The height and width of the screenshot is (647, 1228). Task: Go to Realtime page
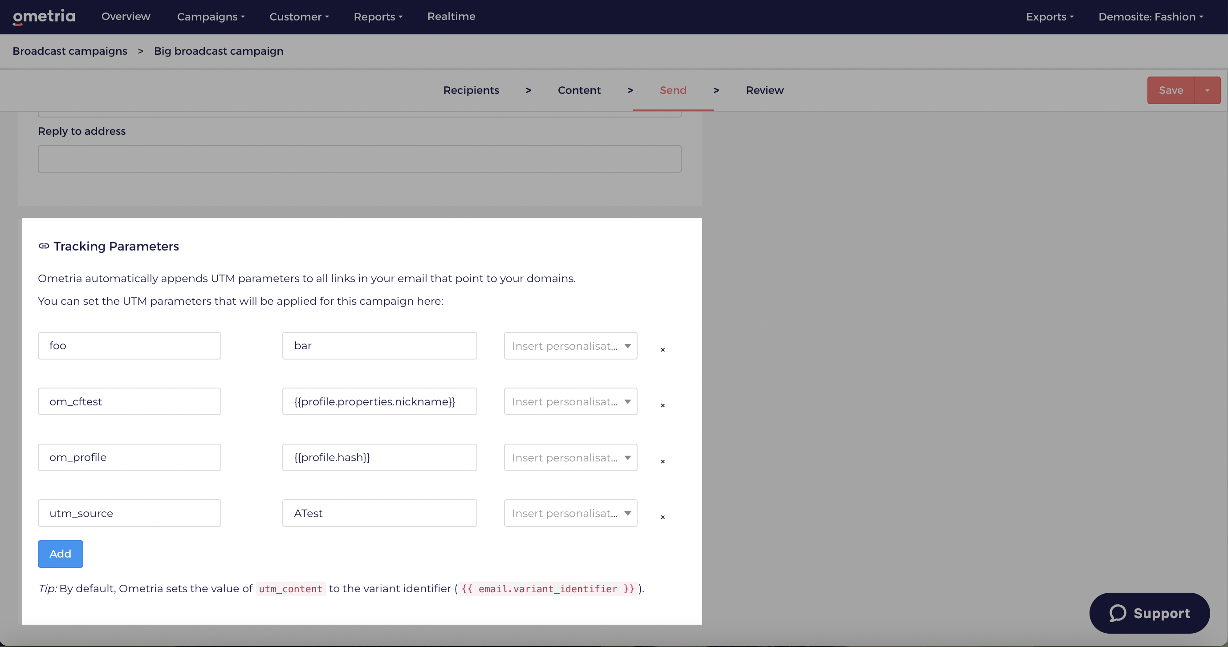pos(451,16)
